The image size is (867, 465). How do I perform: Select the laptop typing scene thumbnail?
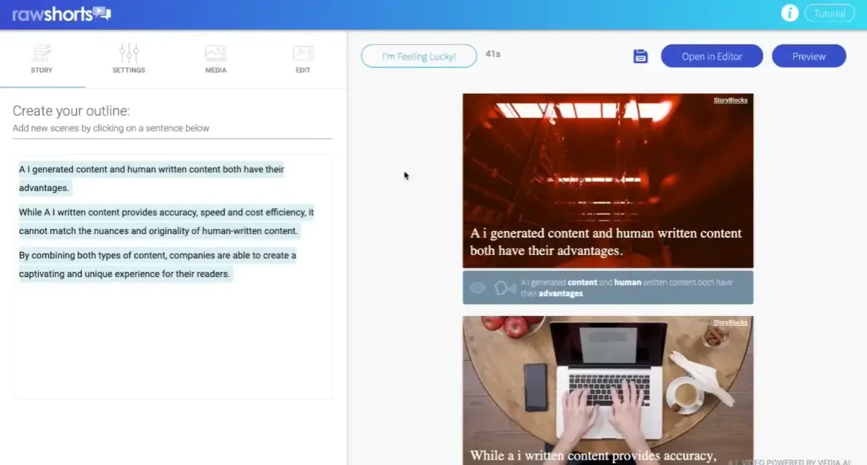(607, 391)
